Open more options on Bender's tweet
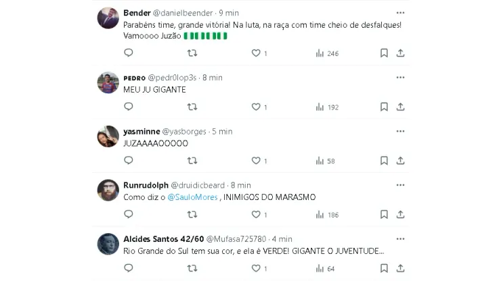 click(x=400, y=13)
